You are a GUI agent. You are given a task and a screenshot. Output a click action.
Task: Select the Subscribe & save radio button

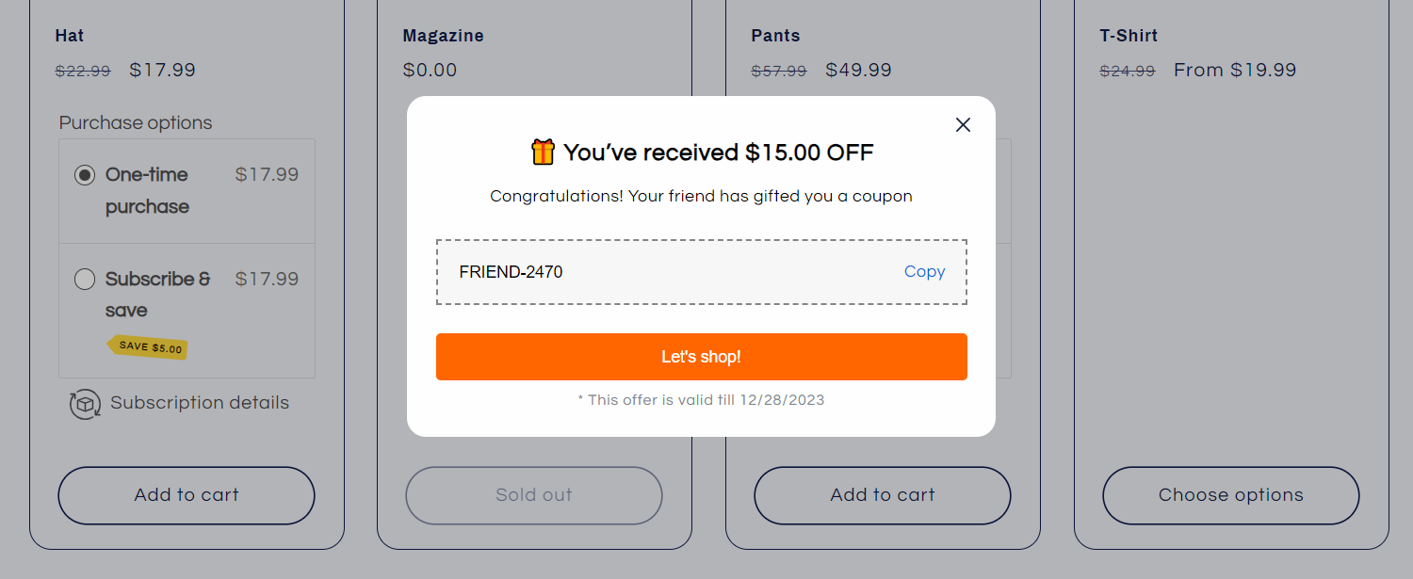coord(85,280)
